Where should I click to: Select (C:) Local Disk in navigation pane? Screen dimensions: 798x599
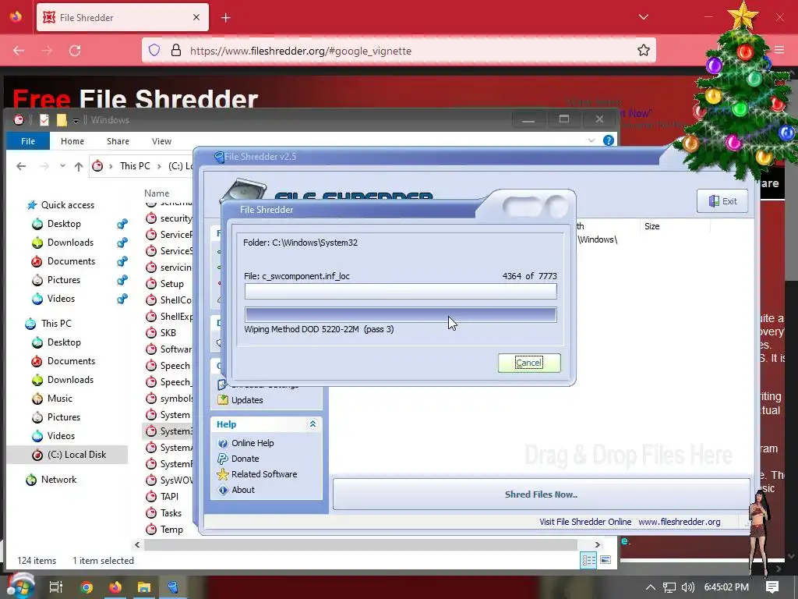point(76,455)
